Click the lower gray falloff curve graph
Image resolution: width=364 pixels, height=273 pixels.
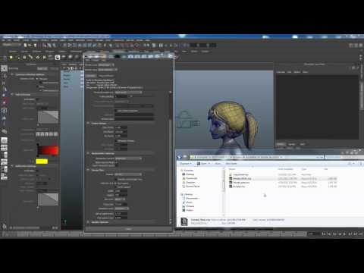coord(48,199)
